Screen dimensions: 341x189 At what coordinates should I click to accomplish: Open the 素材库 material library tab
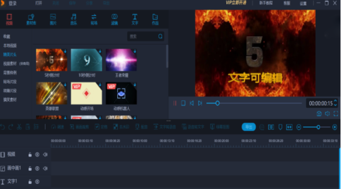pos(31,19)
